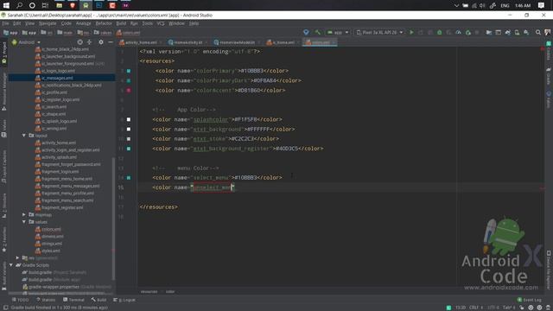Click the Make Project hammer icon
The width and height of the screenshot is (553, 311).
(317, 33)
